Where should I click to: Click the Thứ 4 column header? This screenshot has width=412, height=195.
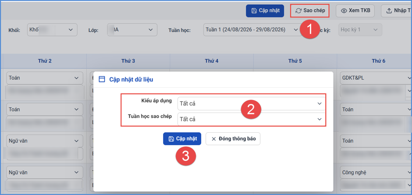click(212, 61)
